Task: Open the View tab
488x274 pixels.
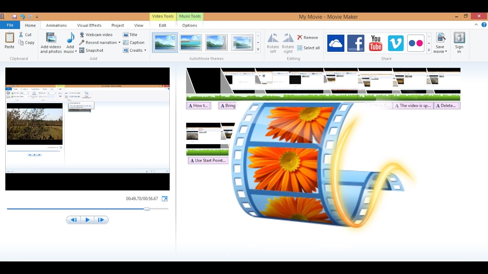Action: (139, 25)
